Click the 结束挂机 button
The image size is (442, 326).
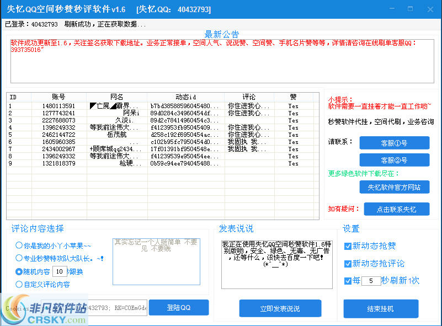click(381, 308)
